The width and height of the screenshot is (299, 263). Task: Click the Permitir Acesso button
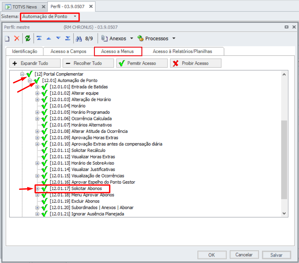(x=142, y=63)
